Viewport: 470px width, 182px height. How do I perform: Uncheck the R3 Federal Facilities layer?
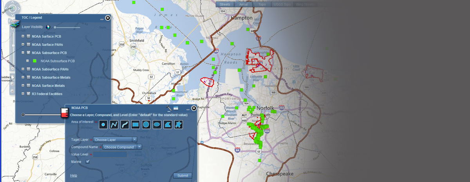(x=29, y=94)
